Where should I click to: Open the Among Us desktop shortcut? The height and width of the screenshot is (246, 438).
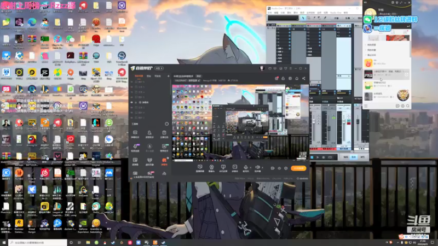32,141
